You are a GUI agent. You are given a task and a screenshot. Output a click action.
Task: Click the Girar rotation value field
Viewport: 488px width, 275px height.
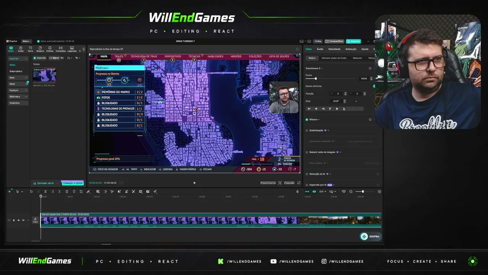coord(336,101)
